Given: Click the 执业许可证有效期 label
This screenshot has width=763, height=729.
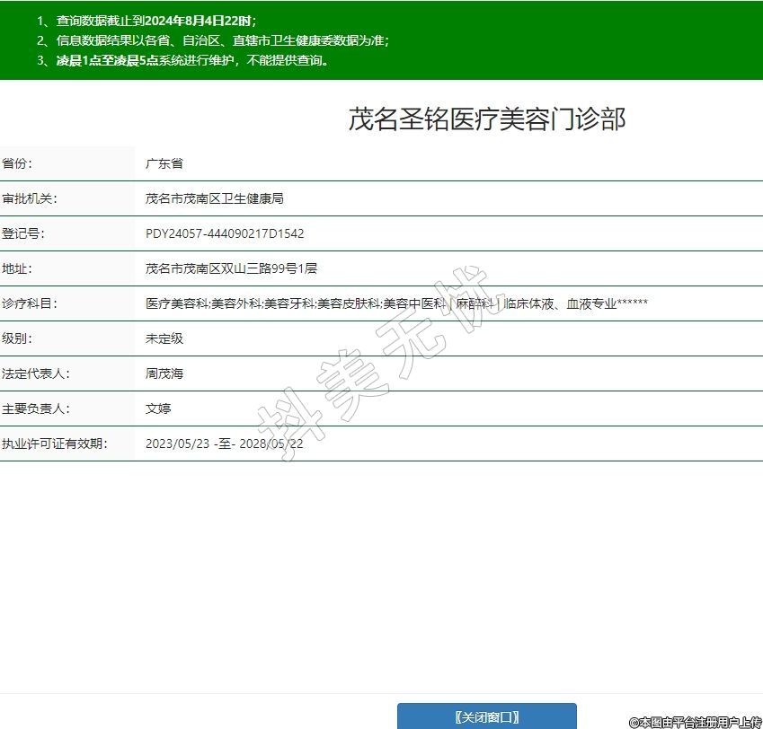Looking at the screenshot, I should point(54,444).
